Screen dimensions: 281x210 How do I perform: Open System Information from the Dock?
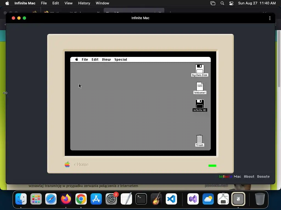[223, 199]
